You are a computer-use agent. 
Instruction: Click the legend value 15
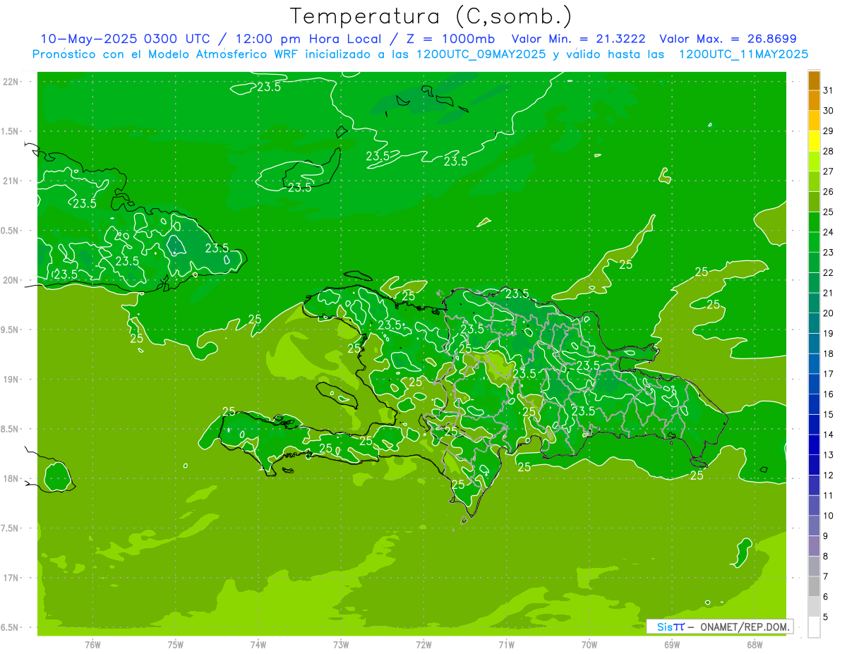829,414
